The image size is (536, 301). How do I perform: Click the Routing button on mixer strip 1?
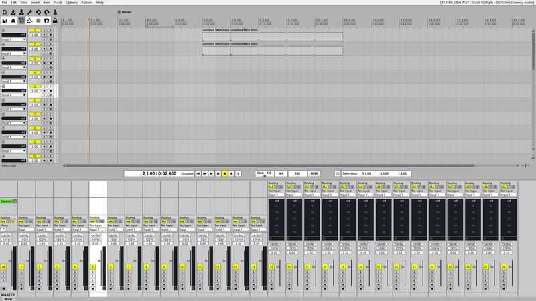(23, 217)
